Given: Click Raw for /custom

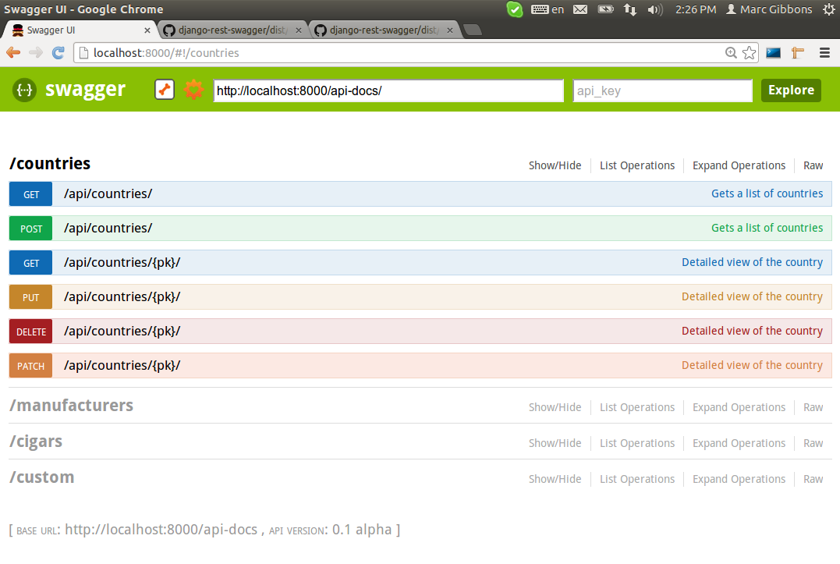Looking at the screenshot, I should click(813, 479).
